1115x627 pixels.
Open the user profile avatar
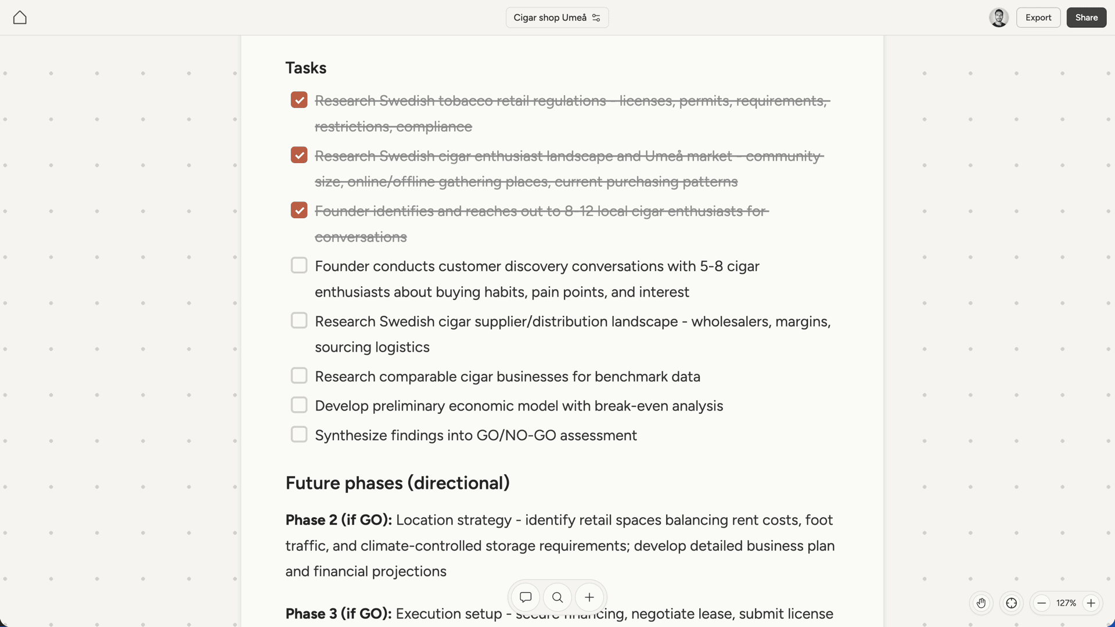999,17
